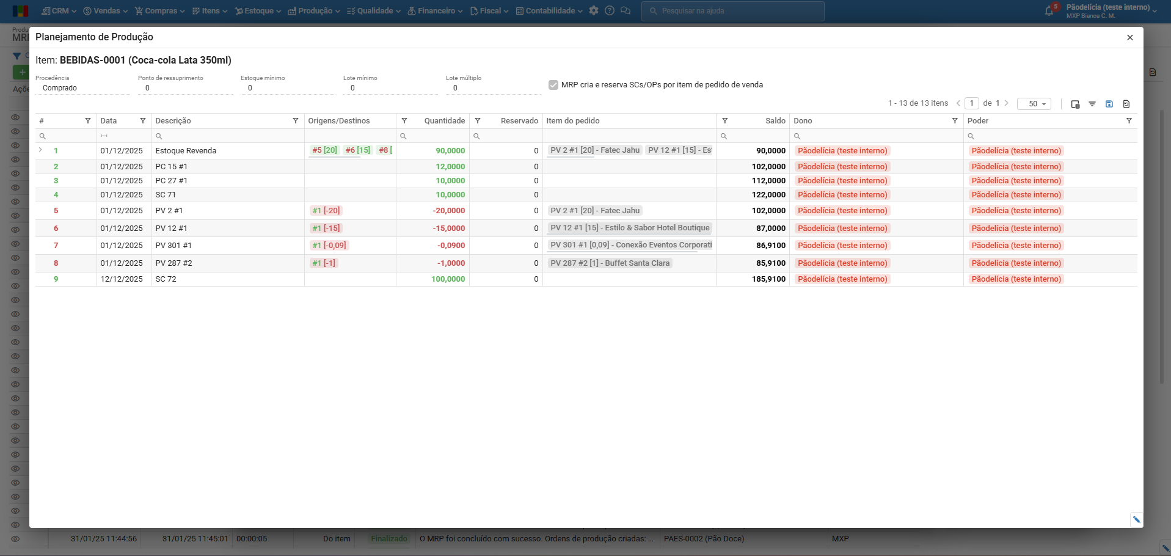Open filter on the Descrição column header
Screen dimensions: 1171x556
pyautogui.click(x=296, y=121)
